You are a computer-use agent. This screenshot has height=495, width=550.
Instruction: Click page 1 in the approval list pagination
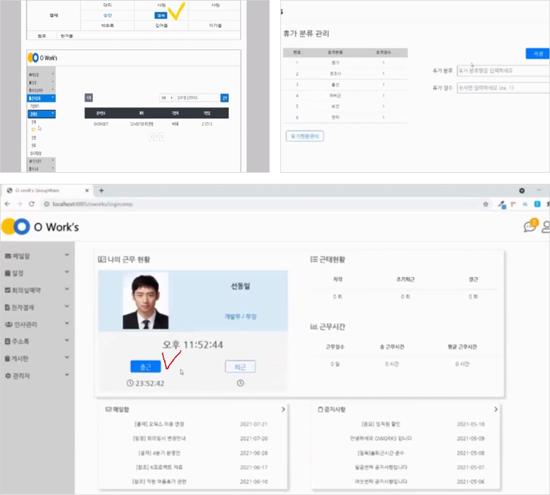[x=157, y=136]
